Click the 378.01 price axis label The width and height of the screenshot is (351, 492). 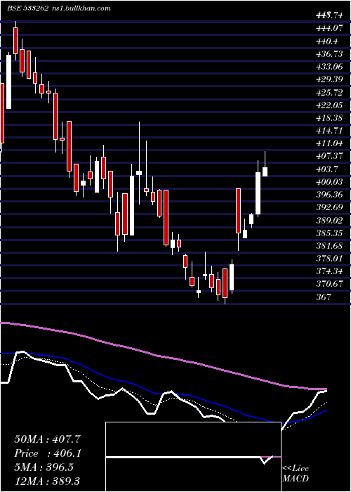pyautogui.click(x=329, y=259)
